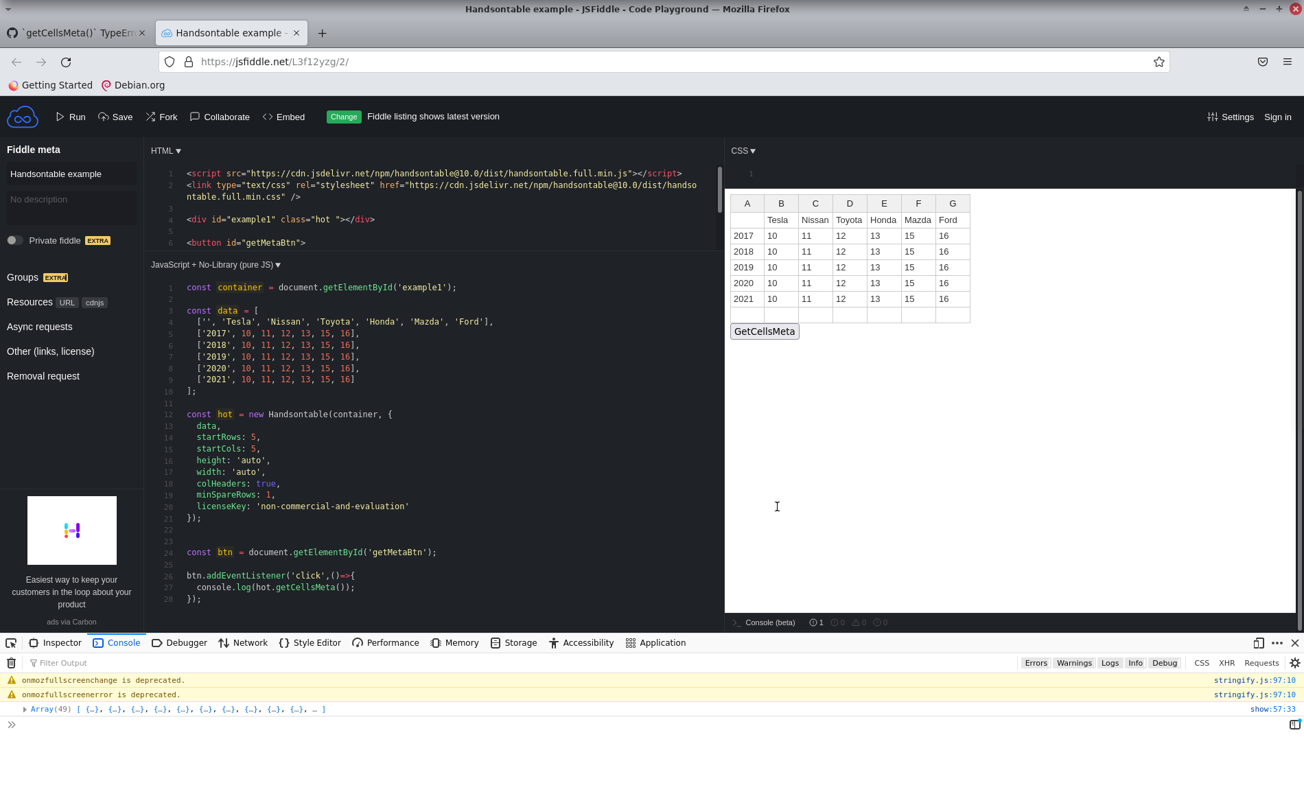The image size is (1304, 805).
Task: Click the JSFiddle cloud logo
Action: click(x=22, y=116)
